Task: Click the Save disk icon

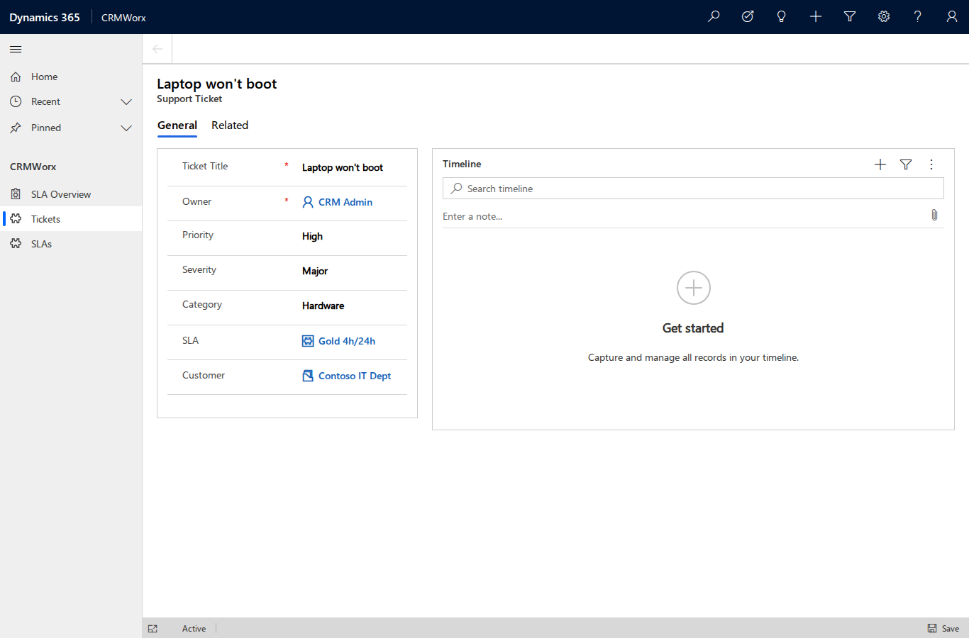Action: click(932, 628)
